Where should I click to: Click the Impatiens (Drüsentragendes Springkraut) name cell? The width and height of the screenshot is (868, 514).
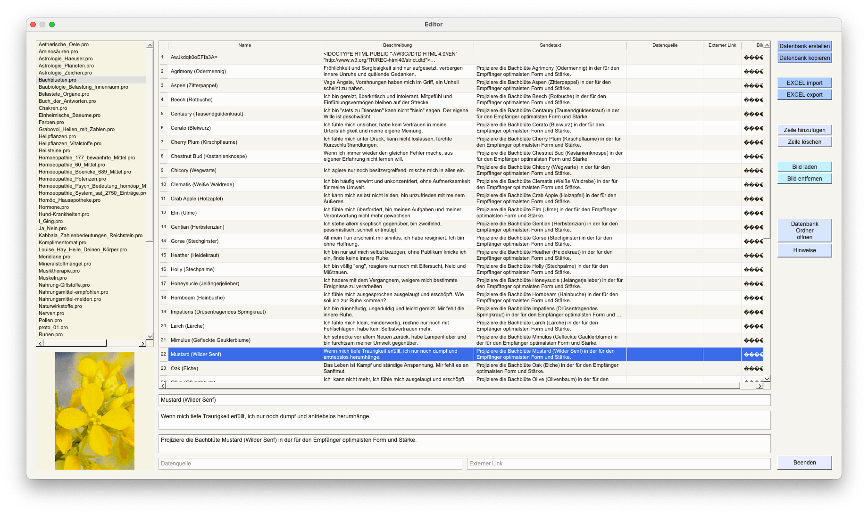pyautogui.click(x=244, y=312)
